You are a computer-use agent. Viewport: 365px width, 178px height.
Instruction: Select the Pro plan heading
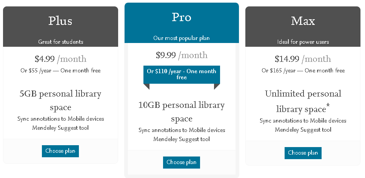pyautogui.click(x=182, y=17)
